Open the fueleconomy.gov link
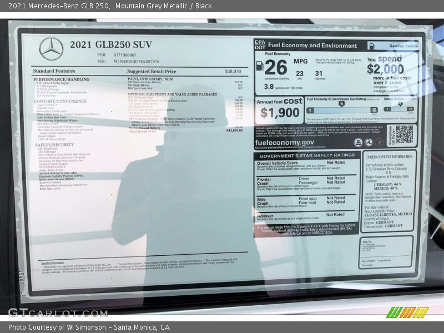444x333 pixels. pyautogui.click(x=285, y=143)
